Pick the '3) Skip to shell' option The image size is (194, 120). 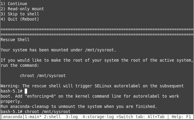(20, 14)
